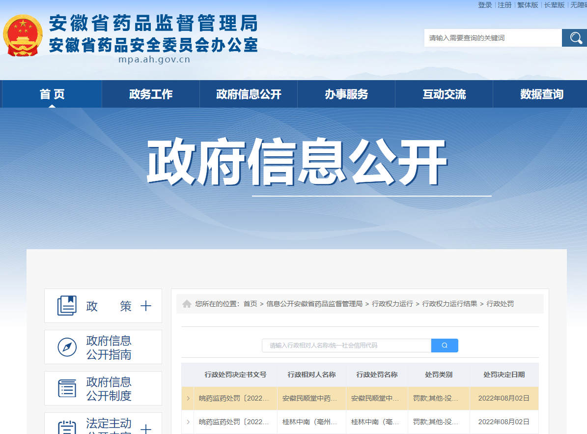
Task: Click the blue penalty search button
Action: (445, 346)
